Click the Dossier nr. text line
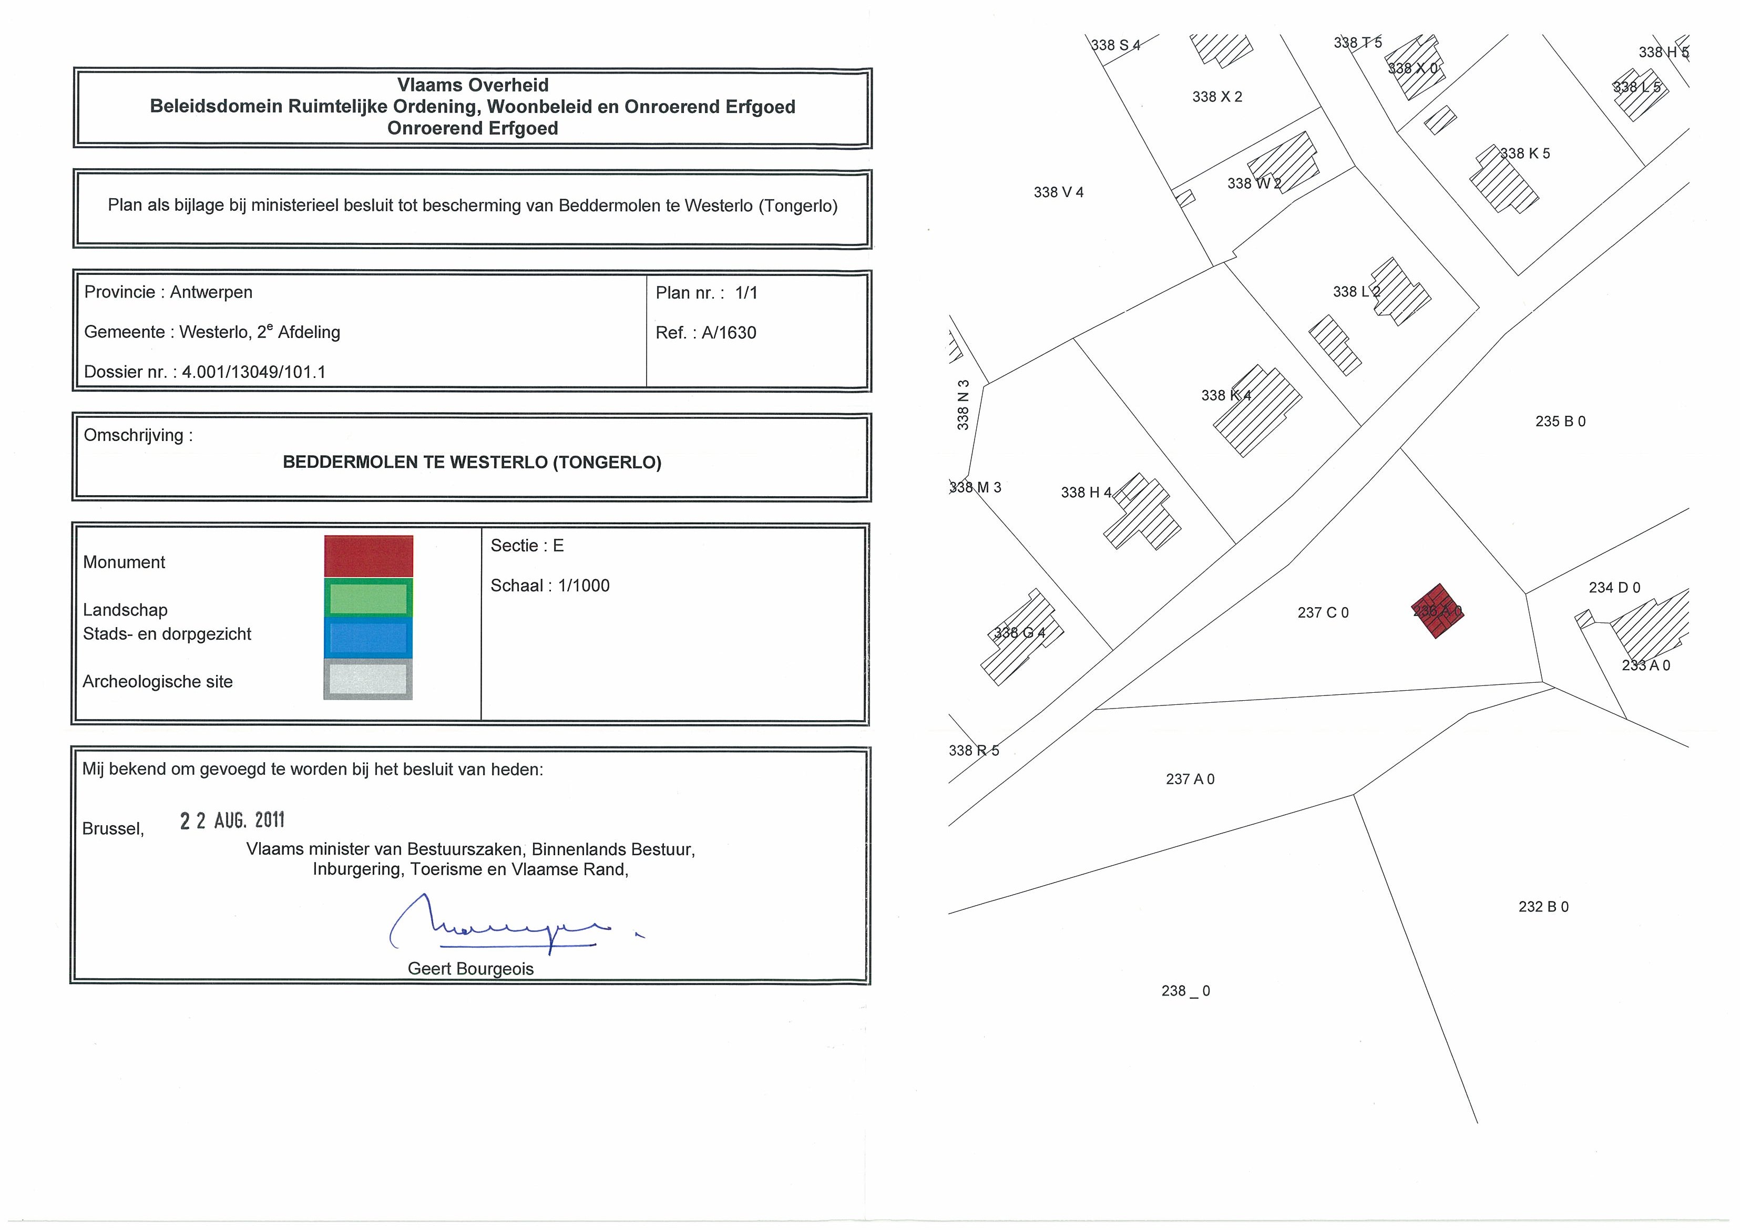1740x1230 pixels. (x=204, y=371)
